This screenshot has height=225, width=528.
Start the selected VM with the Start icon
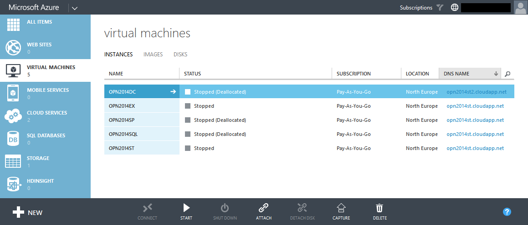click(186, 208)
